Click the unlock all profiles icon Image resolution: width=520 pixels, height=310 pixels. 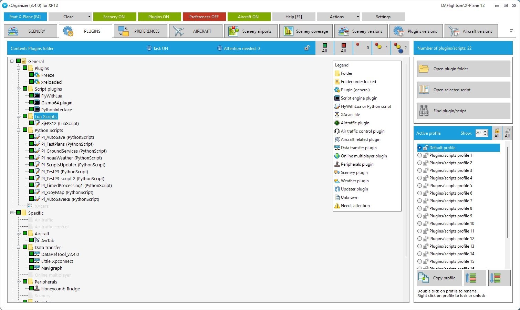(x=507, y=133)
